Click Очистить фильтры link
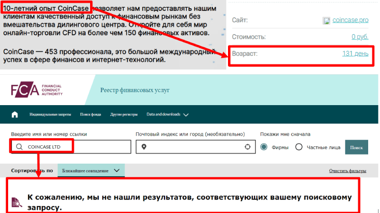This screenshot has width=380, height=213. (347, 171)
